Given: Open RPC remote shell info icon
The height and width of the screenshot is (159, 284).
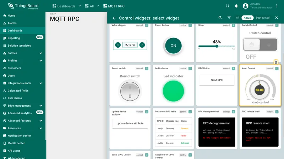Looking at the screenshot, I should (x=277, y=112).
